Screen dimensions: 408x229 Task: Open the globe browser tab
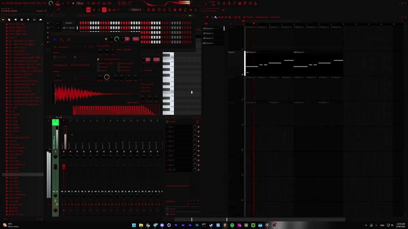click(22, 20)
